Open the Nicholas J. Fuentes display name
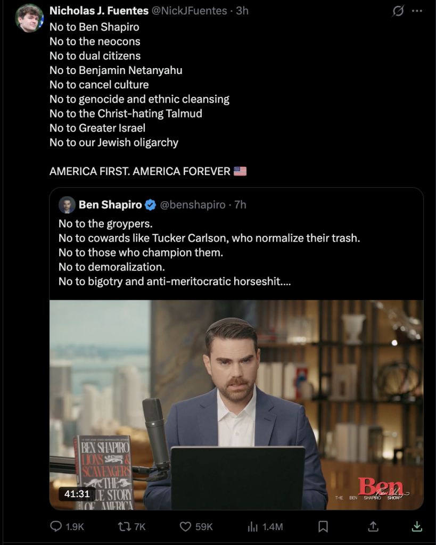436x545 pixels. click(x=98, y=11)
